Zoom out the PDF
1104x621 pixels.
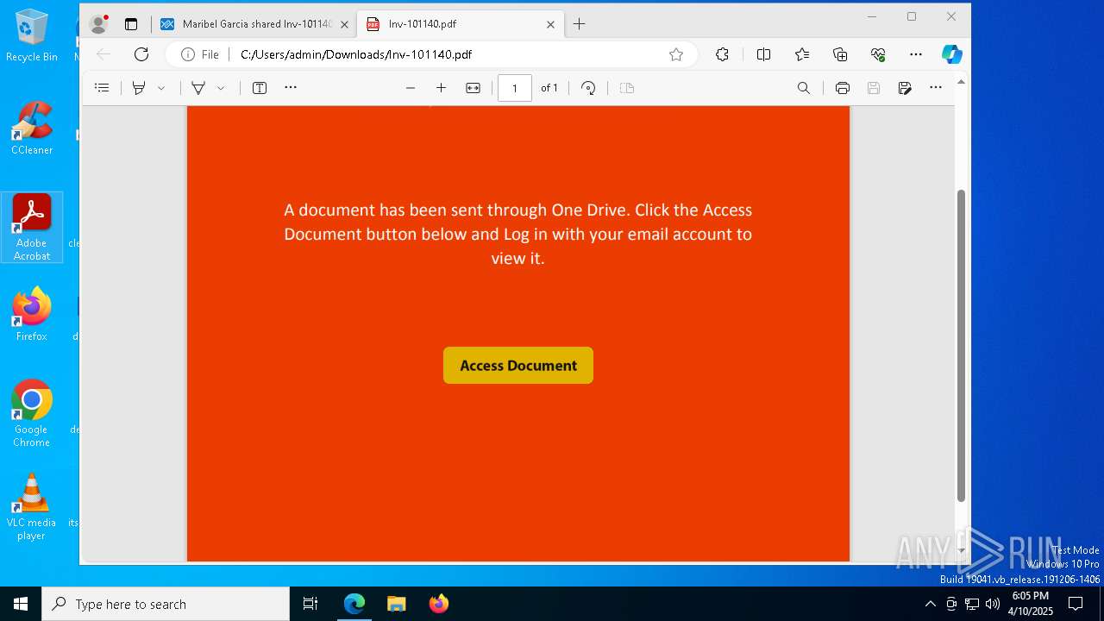[x=411, y=88]
